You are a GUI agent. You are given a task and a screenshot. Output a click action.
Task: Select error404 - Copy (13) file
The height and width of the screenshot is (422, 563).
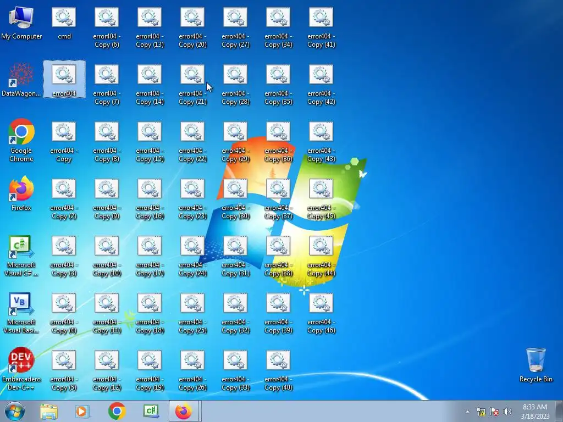tap(150, 28)
